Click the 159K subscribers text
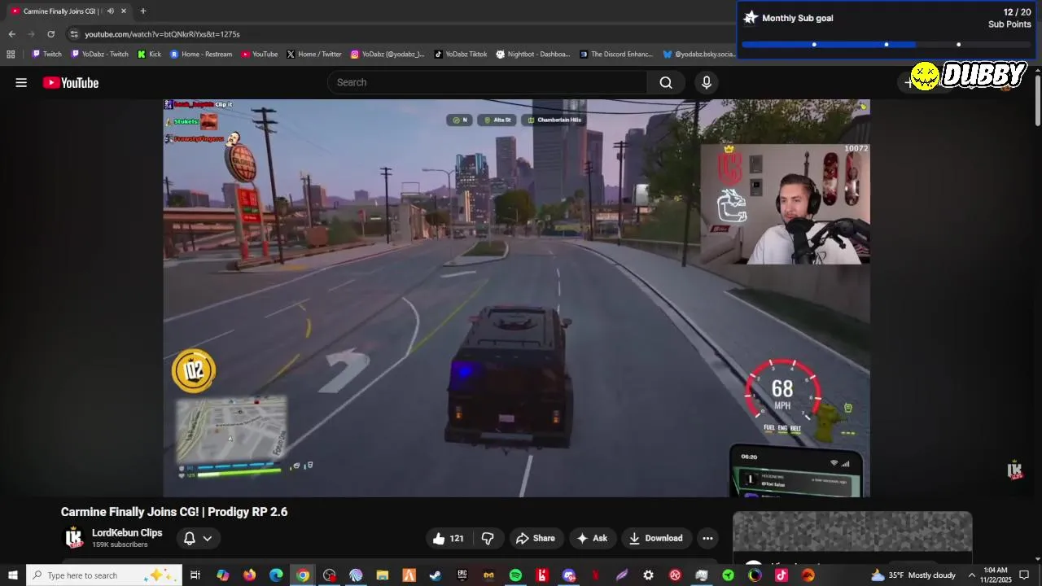Viewport: 1042px width, 586px height. 120,544
